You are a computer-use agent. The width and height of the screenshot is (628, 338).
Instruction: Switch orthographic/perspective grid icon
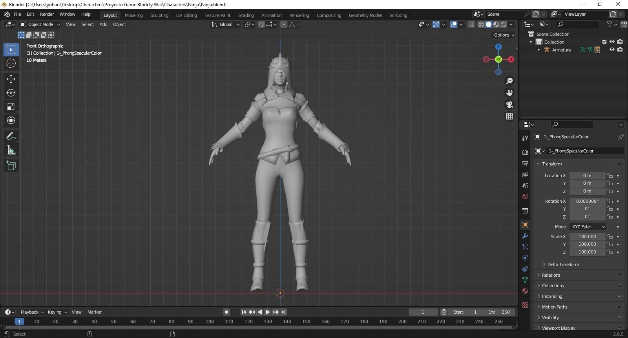point(509,116)
